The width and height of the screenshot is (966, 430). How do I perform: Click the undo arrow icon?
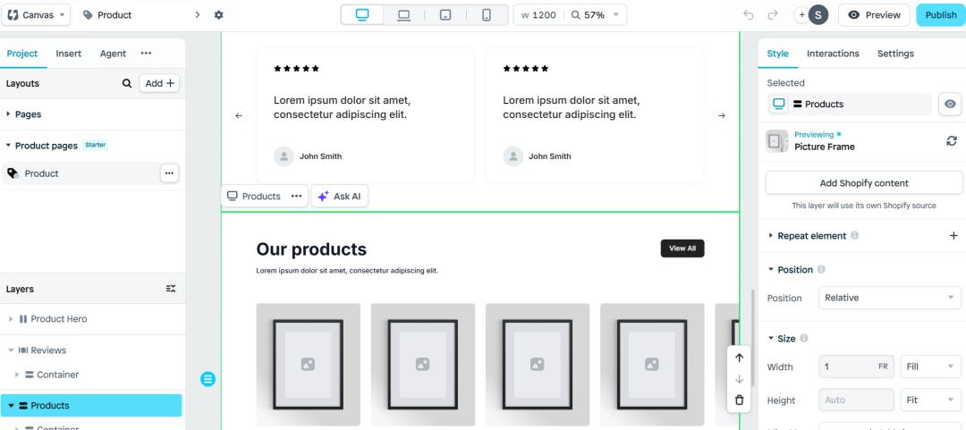click(749, 15)
